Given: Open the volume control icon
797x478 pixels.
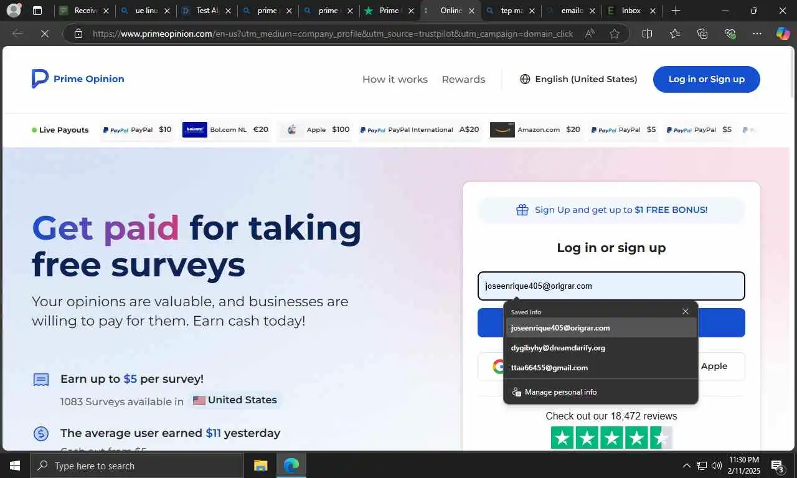Looking at the screenshot, I should coord(716,466).
